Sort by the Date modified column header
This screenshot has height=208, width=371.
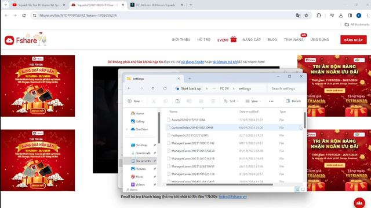click(249, 112)
